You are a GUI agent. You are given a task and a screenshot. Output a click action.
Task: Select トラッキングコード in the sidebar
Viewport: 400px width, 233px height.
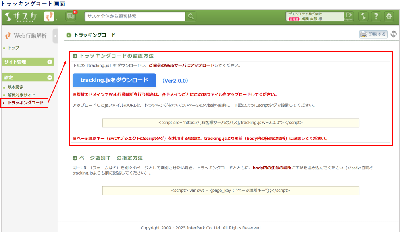[25, 103]
